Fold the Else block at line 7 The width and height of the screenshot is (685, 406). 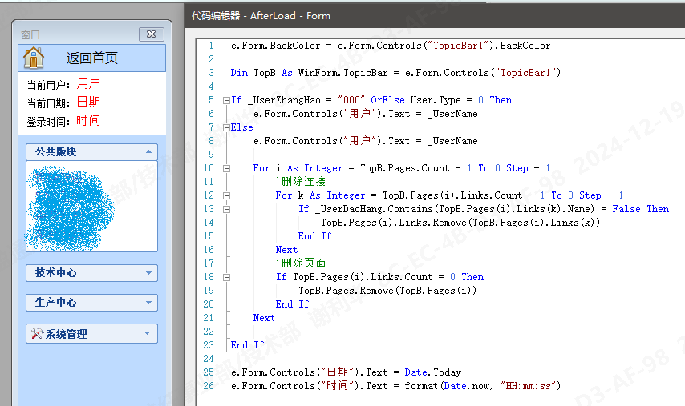pyautogui.click(x=225, y=127)
